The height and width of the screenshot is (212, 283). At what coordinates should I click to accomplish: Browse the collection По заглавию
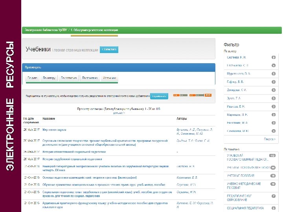(x=69, y=78)
